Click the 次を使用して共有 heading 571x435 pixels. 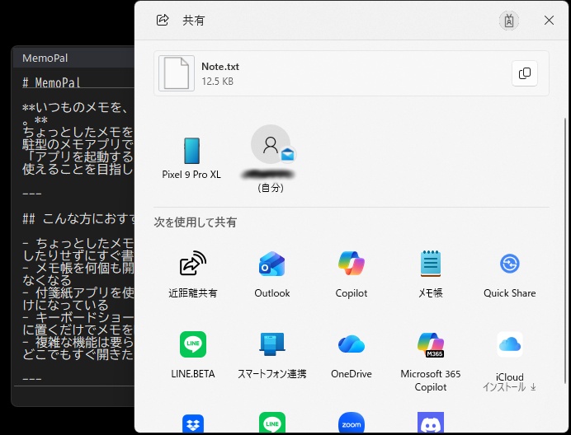196,222
